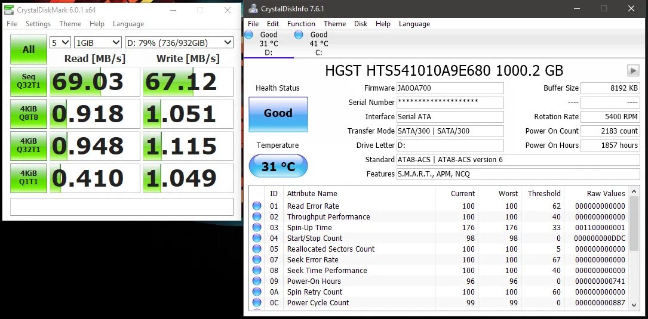Open Help menu in CrystalDiskInfo

[383, 23]
